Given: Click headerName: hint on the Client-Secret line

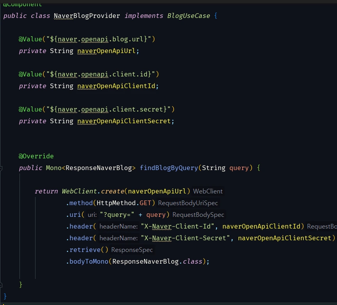Looking at the screenshot, I should point(119,238).
